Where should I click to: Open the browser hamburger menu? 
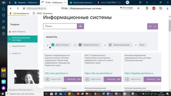[147, 2]
